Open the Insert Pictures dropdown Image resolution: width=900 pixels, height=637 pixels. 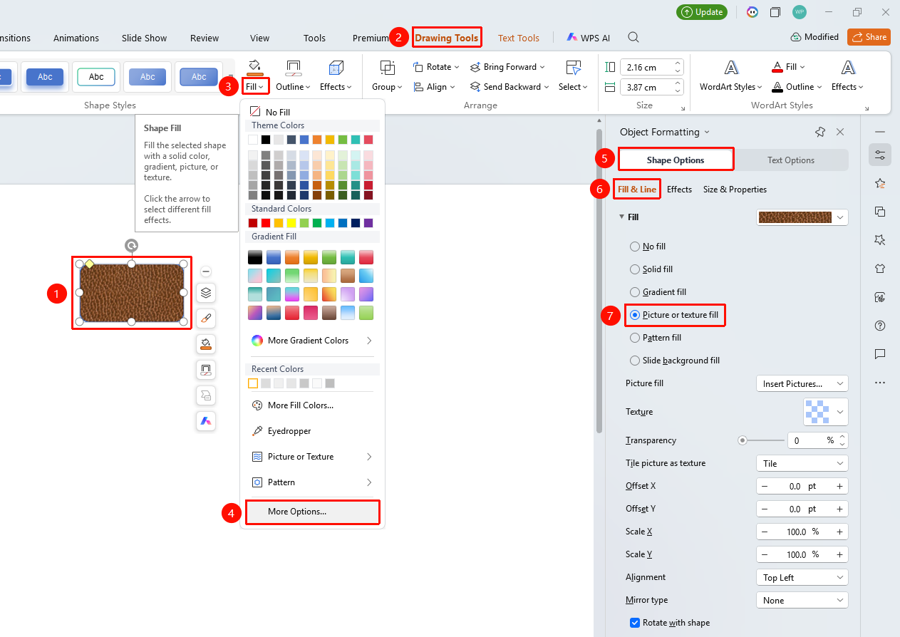pos(802,384)
